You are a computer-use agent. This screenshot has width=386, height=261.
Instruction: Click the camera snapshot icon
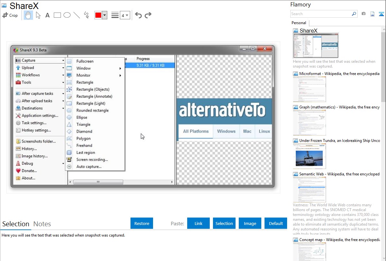[x=363, y=14]
